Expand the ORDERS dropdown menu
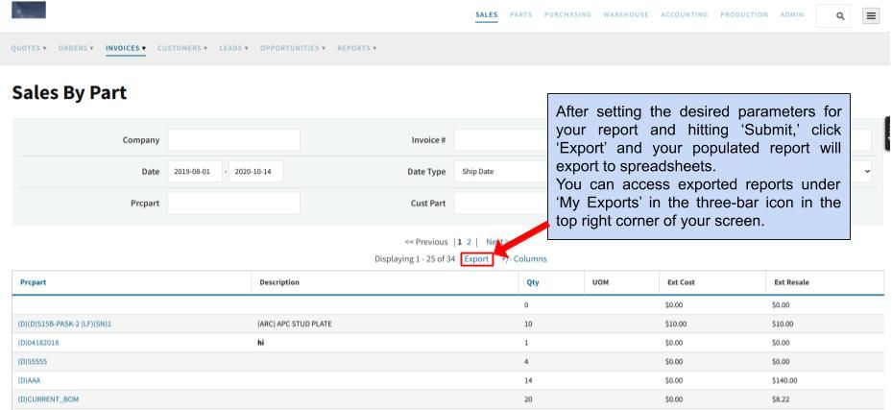This screenshot has height=410, width=892. pos(76,48)
